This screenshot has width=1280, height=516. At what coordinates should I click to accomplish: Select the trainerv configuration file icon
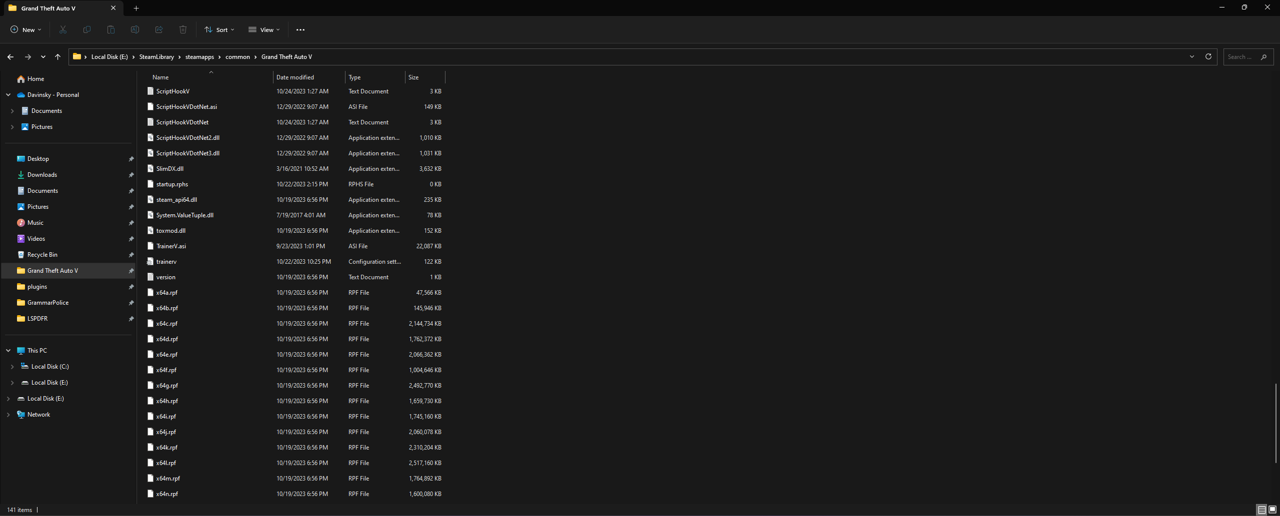[x=150, y=261]
